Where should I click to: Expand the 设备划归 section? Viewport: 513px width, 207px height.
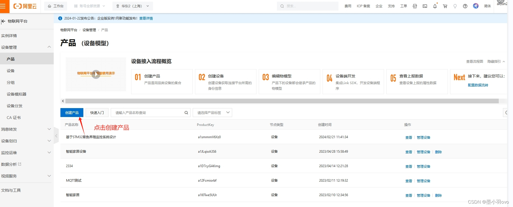(x=27, y=141)
